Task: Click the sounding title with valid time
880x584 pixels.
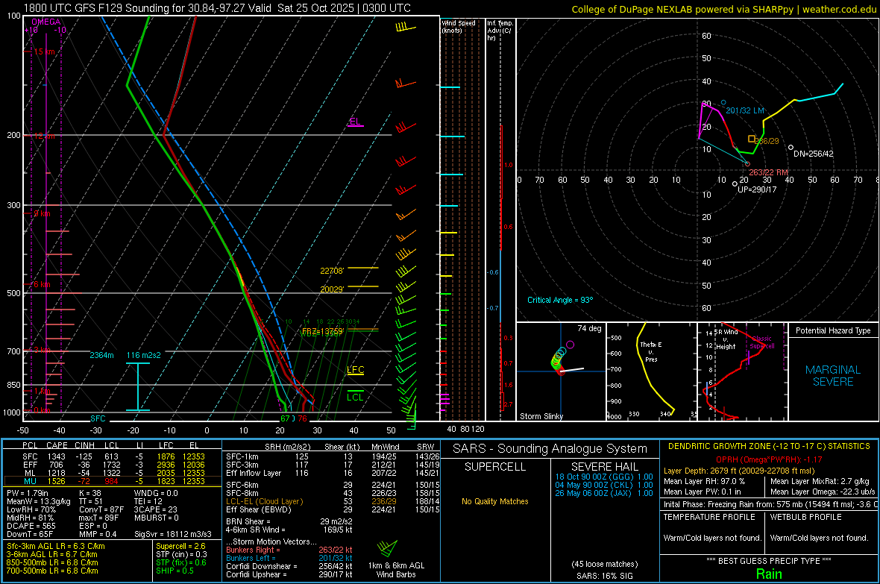Action: coord(217,8)
